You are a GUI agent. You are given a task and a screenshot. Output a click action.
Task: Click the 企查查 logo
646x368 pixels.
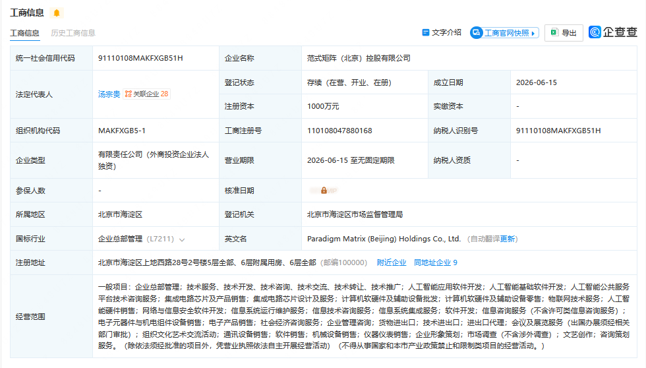(612, 32)
